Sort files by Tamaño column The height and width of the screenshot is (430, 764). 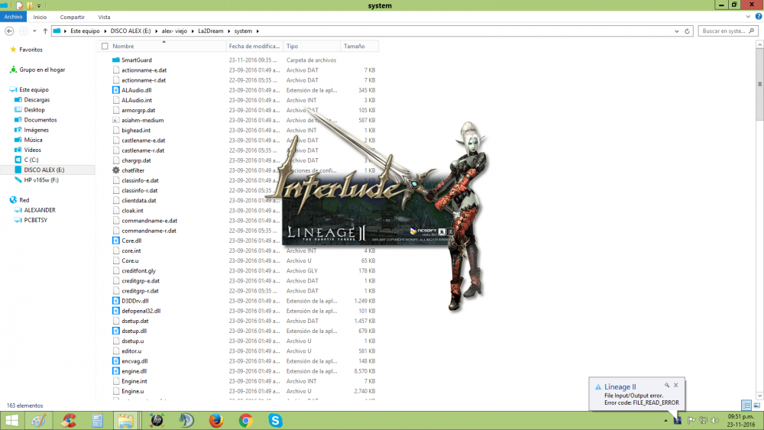tap(354, 47)
